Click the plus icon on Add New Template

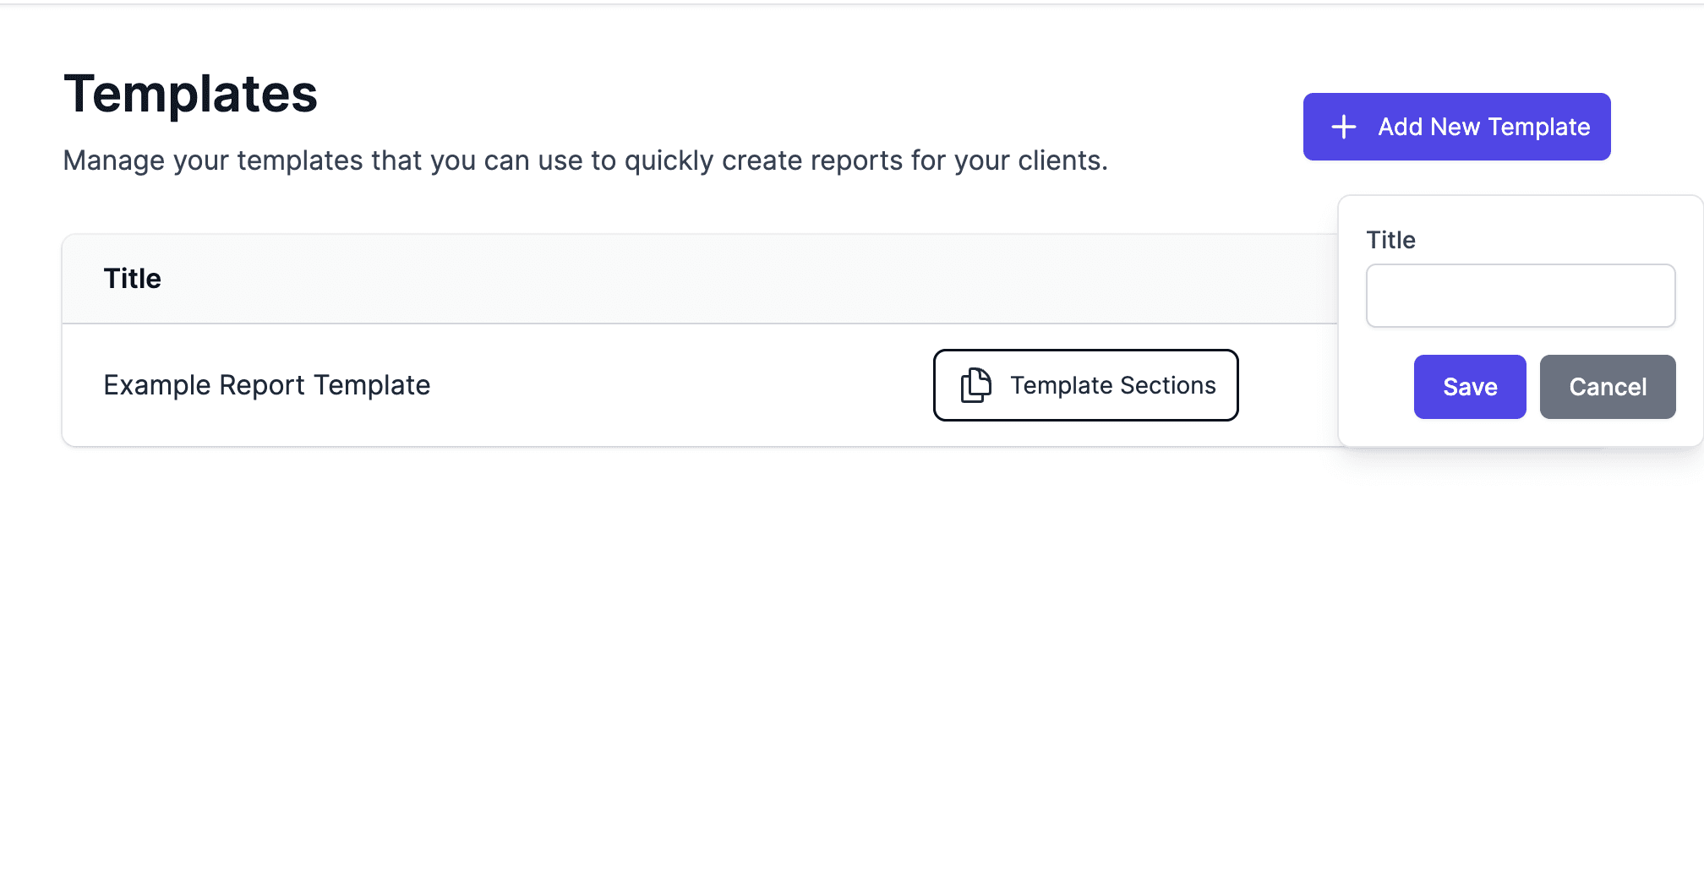pyautogui.click(x=1343, y=127)
